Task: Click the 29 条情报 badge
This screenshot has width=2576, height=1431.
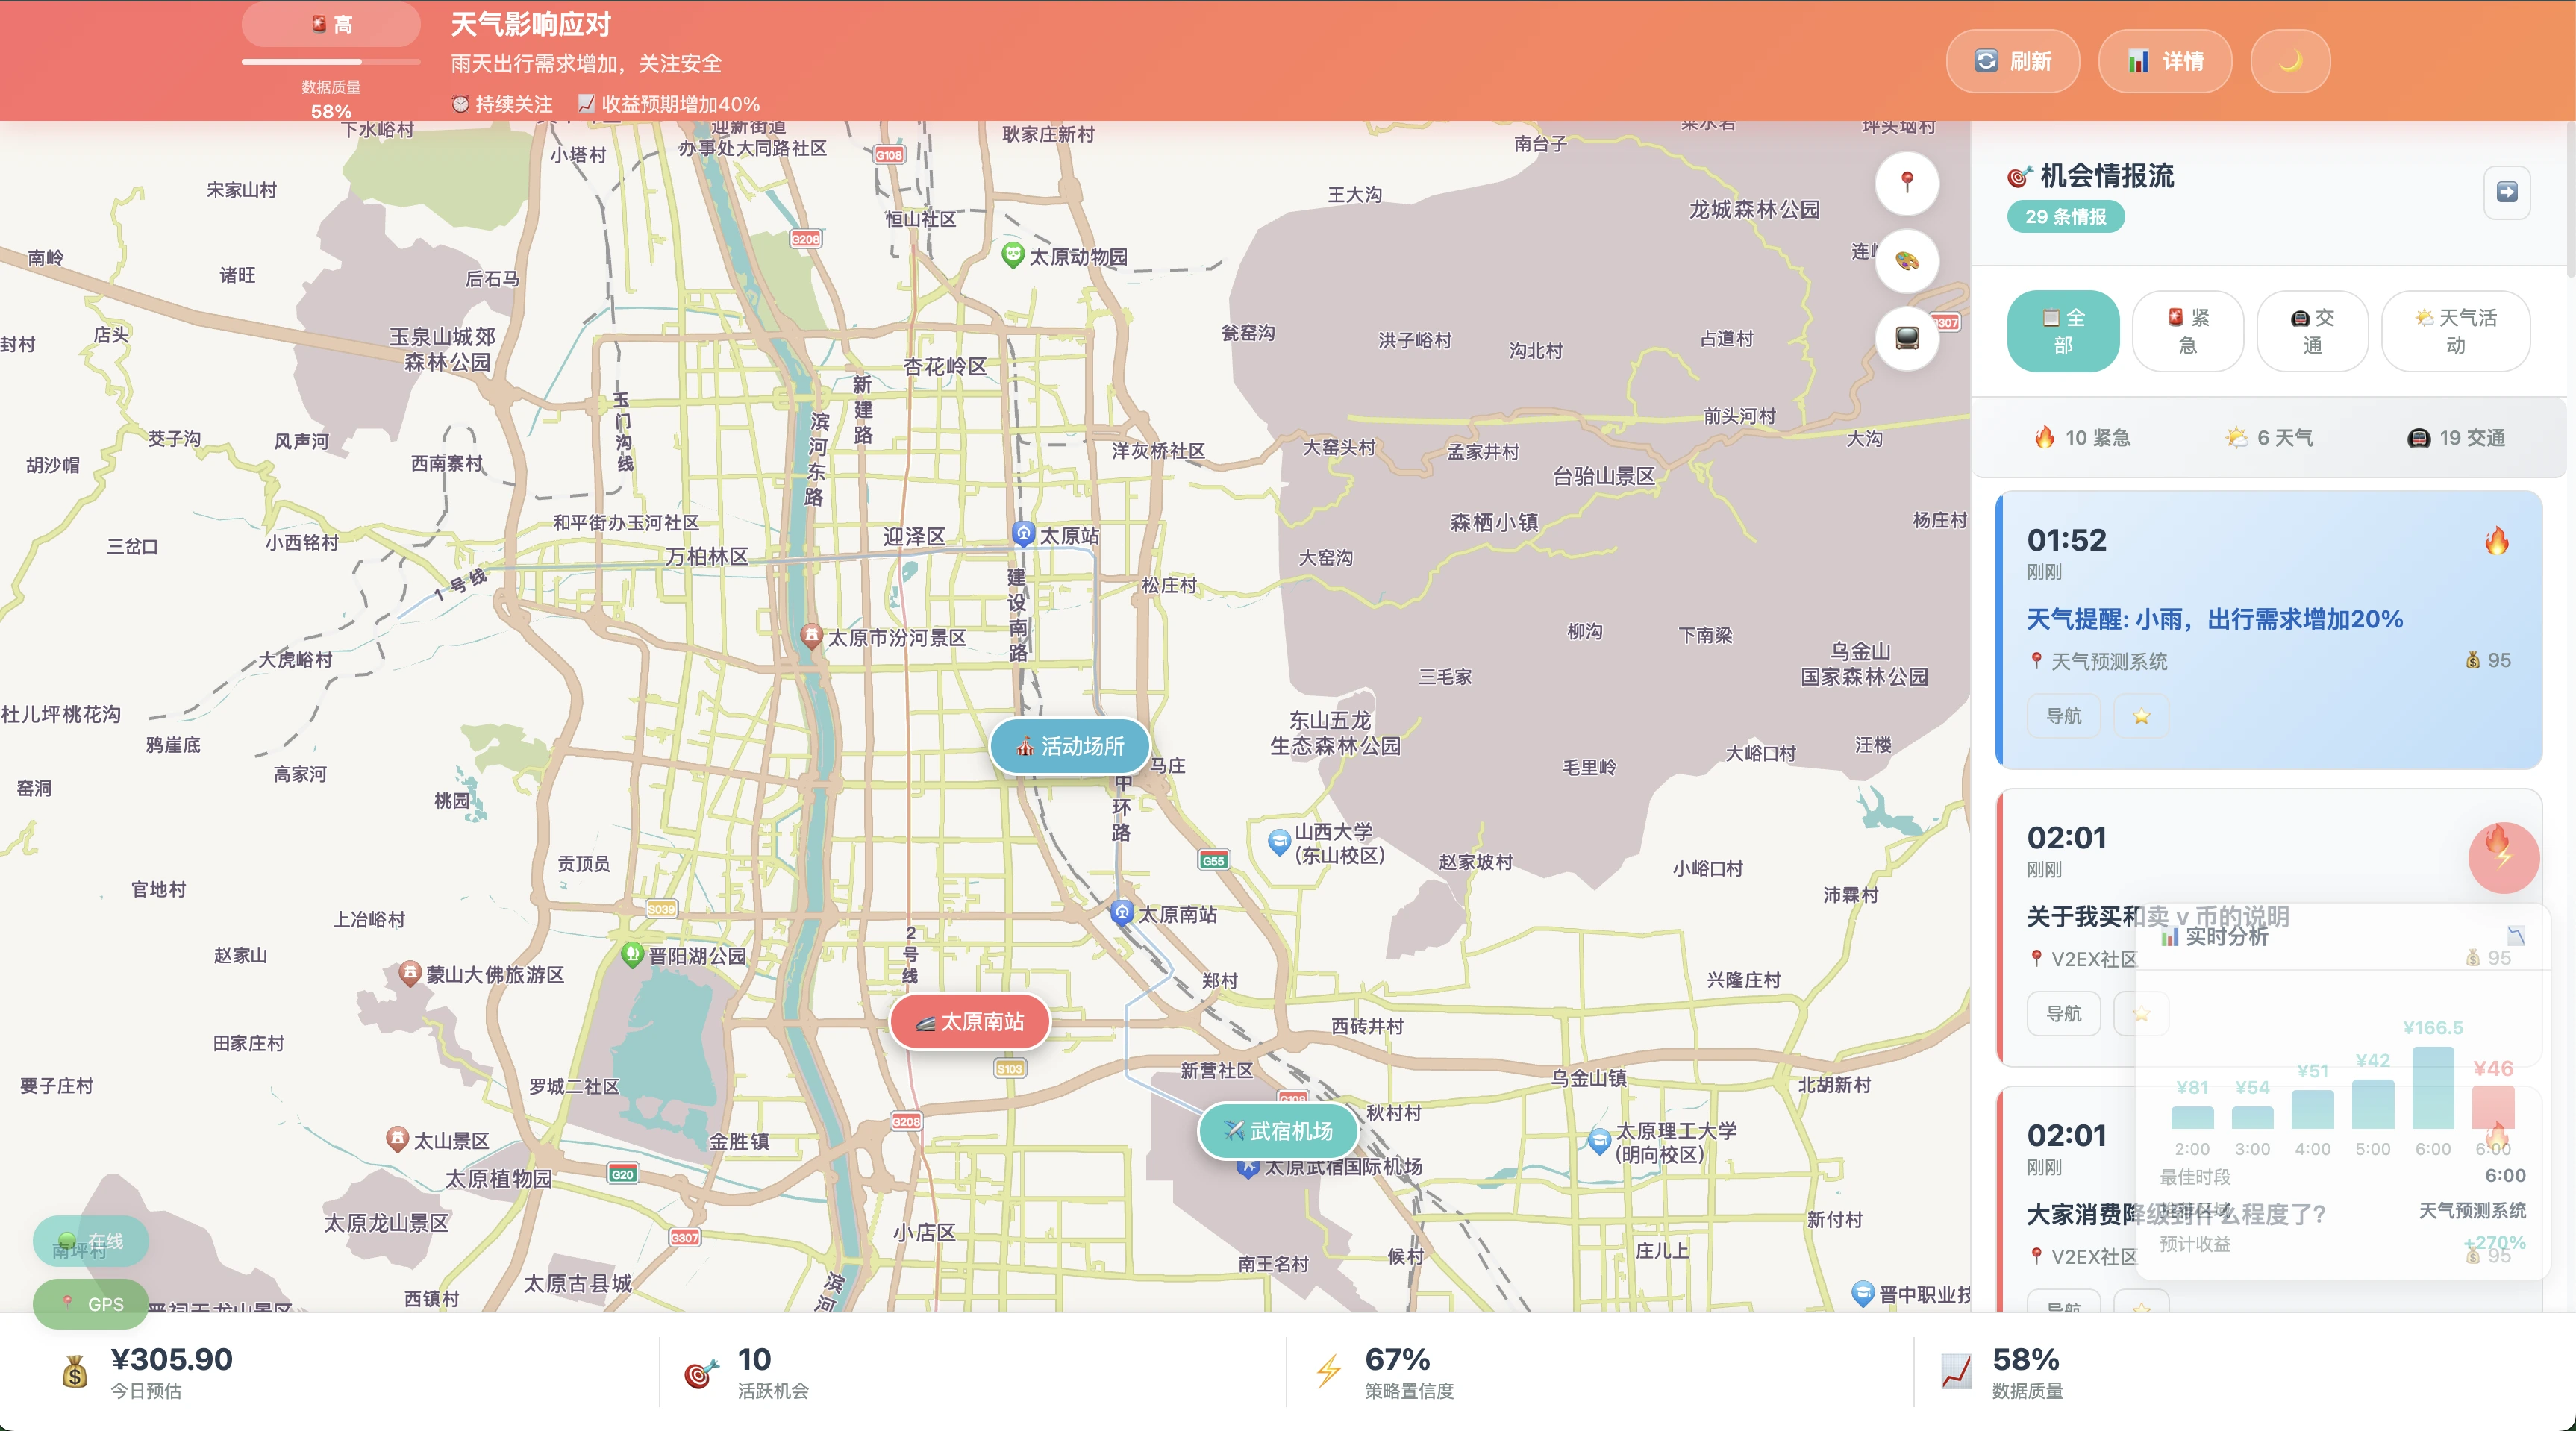Action: 2065,217
